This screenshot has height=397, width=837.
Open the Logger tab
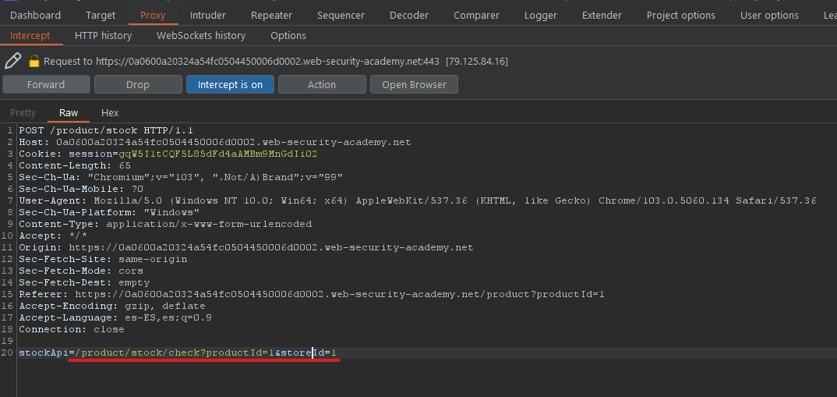540,16
